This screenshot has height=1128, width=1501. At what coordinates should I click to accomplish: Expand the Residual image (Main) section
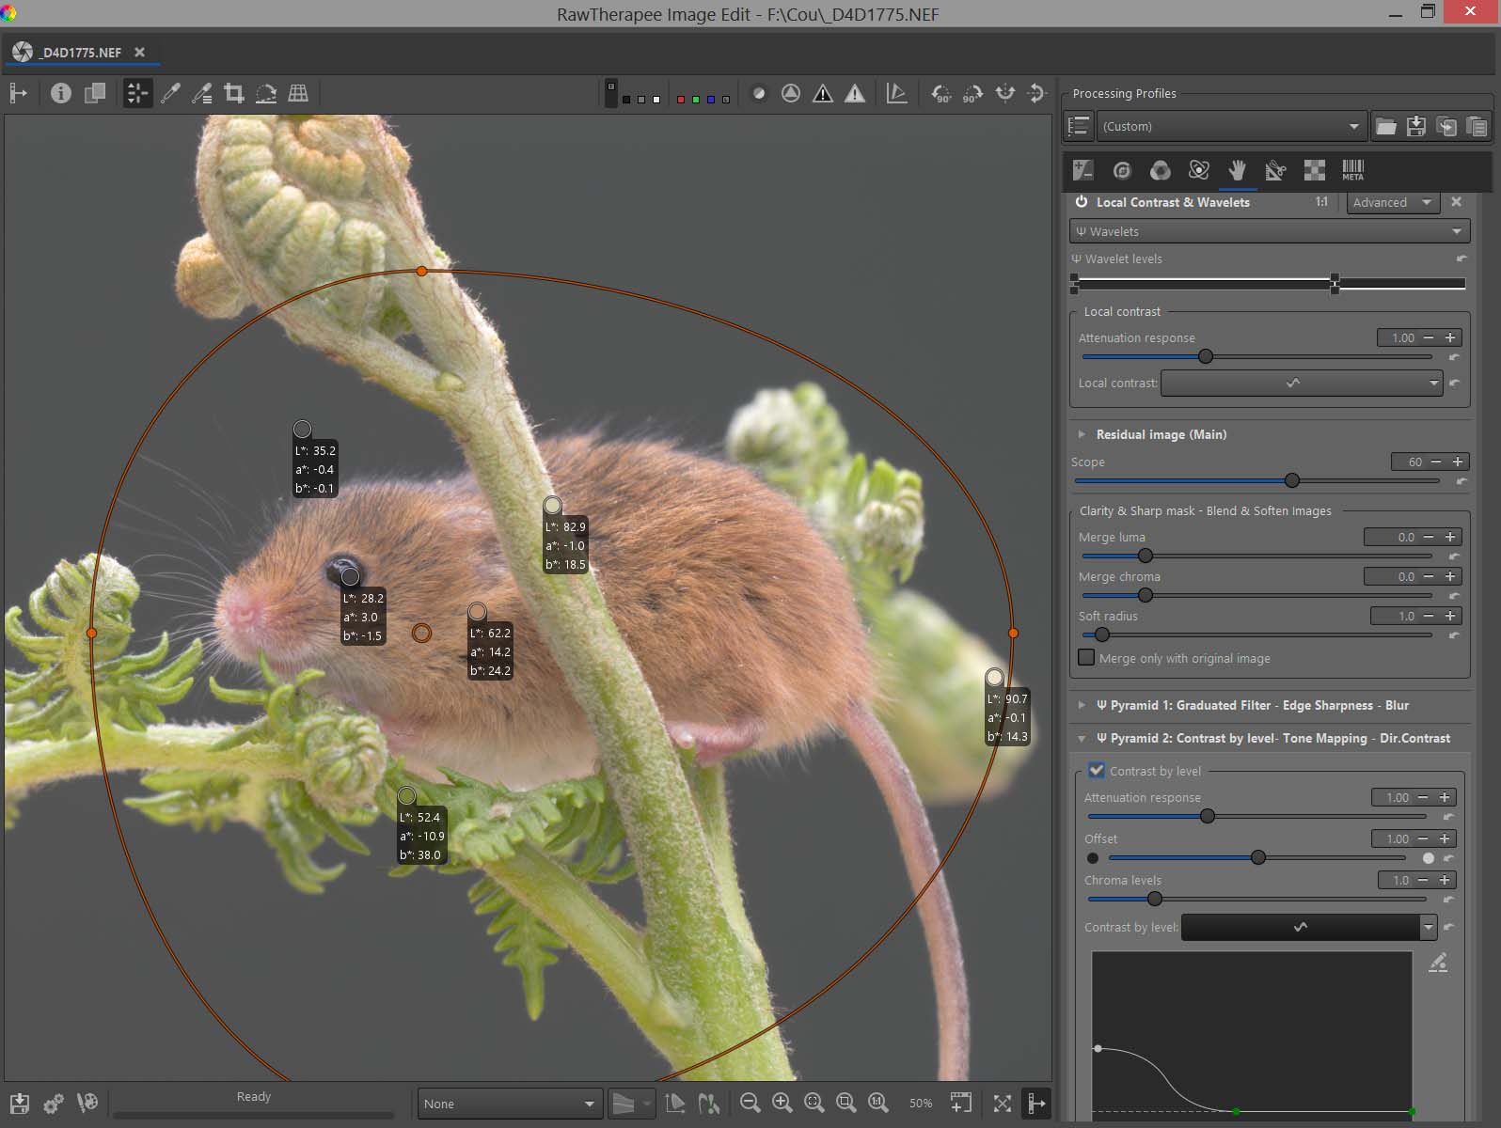click(x=1082, y=434)
